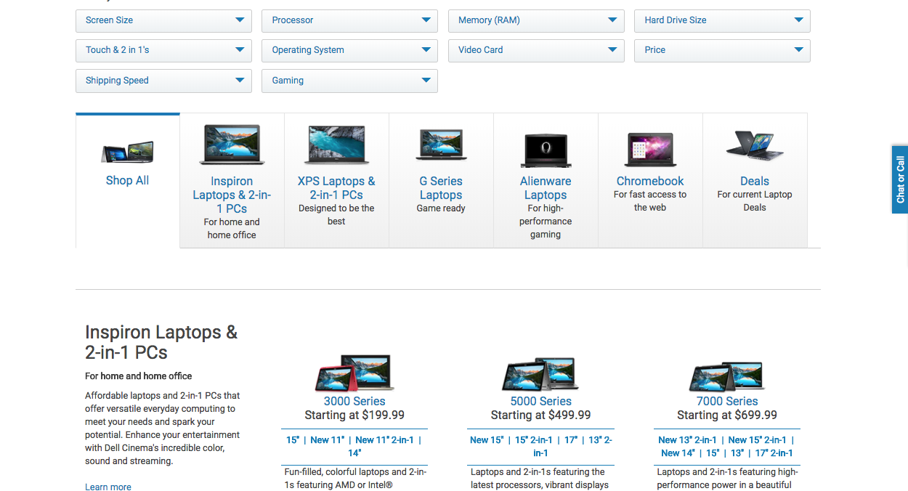The width and height of the screenshot is (908, 491).
Task: Click the Starting at $199.99 price text
Action: [x=354, y=415]
